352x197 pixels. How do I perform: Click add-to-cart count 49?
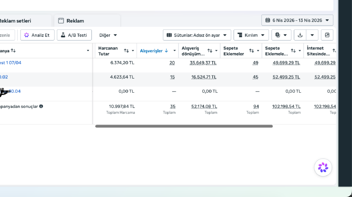point(256,63)
